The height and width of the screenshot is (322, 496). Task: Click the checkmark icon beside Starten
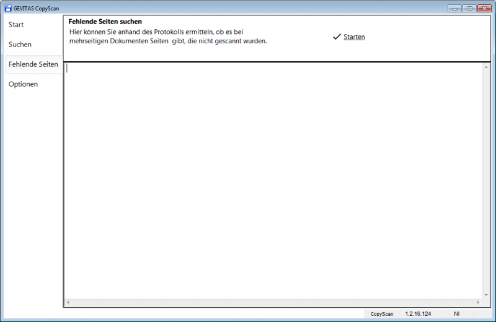tap(337, 37)
